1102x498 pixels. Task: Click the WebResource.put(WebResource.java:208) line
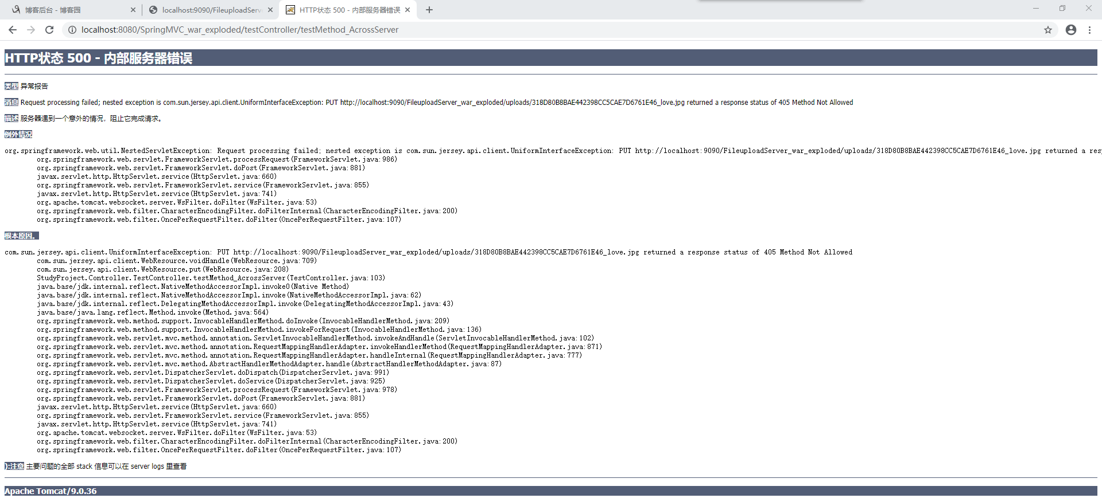[x=163, y=269]
